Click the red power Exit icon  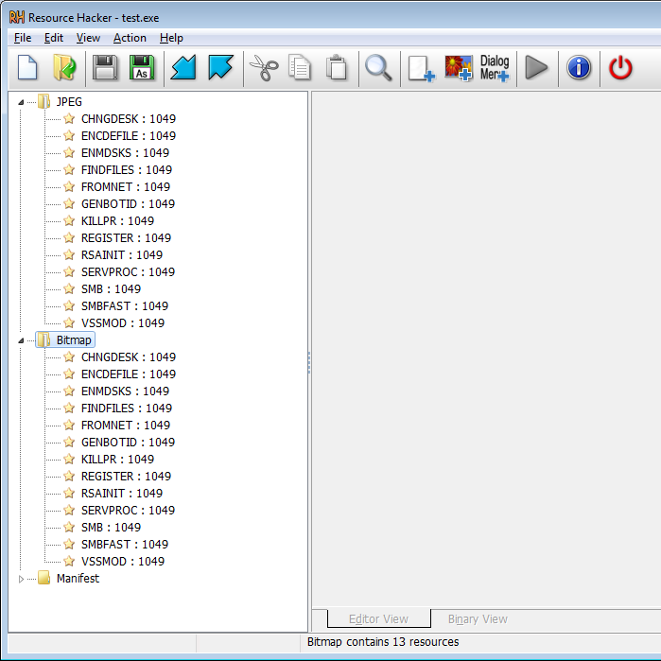(x=620, y=68)
